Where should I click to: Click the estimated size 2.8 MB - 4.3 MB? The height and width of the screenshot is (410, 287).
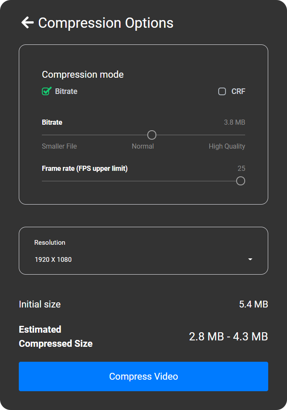point(228,337)
